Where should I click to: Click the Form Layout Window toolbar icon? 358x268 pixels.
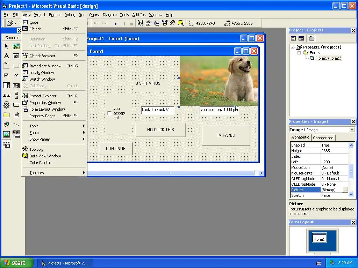156,23
